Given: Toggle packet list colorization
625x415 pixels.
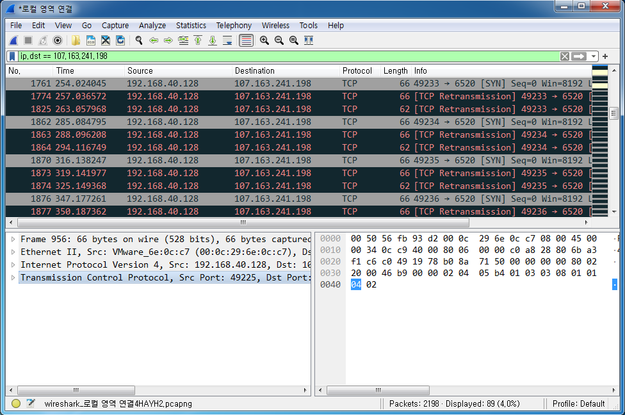Looking at the screenshot, I should pyautogui.click(x=246, y=40).
